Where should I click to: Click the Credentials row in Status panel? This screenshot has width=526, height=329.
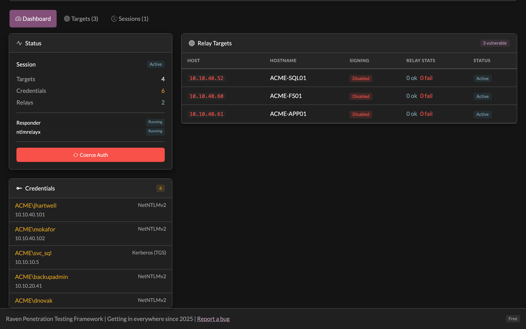click(x=90, y=91)
